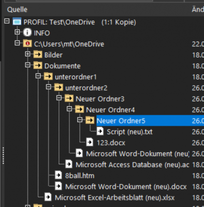The image size is (204, 207).
Task: Click the Access Database file icon
Action: [69, 165]
